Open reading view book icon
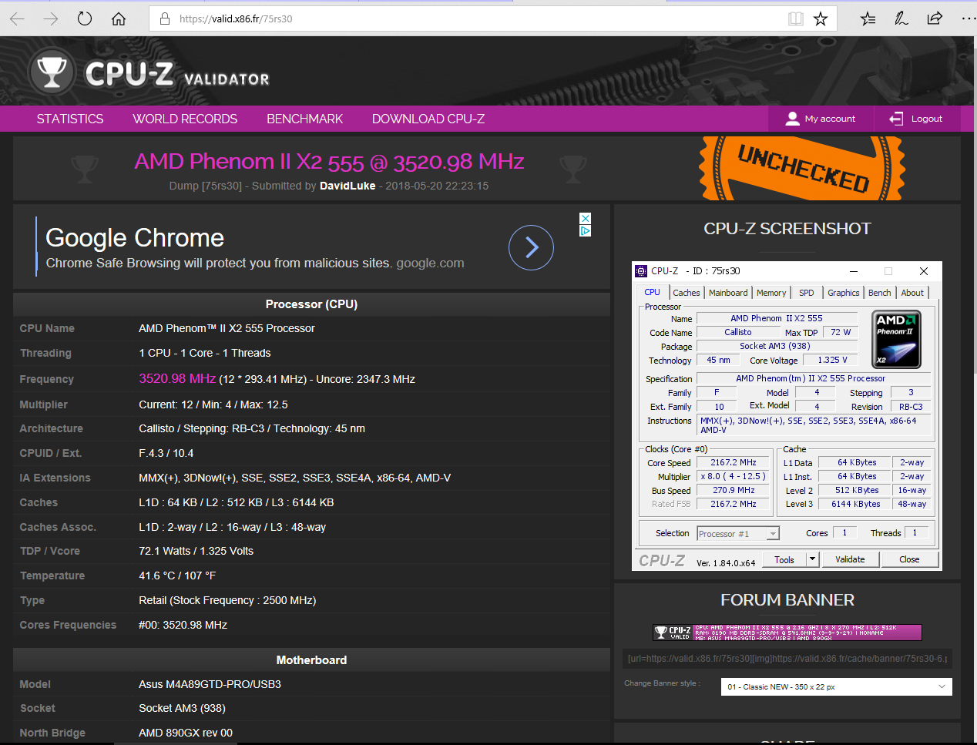Screen dimensions: 977x745 pyautogui.click(x=796, y=18)
